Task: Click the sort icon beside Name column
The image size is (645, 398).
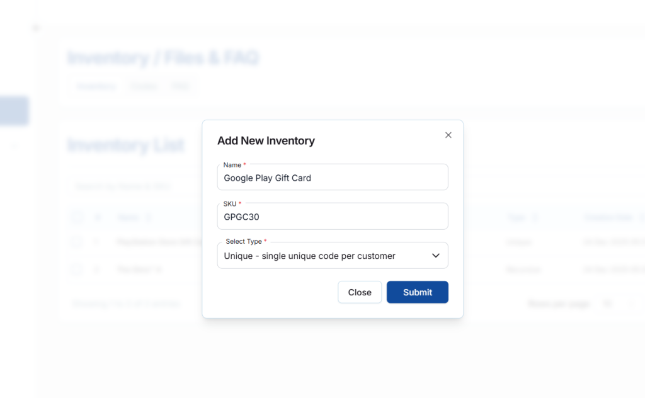Action: pyautogui.click(x=149, y=218)
